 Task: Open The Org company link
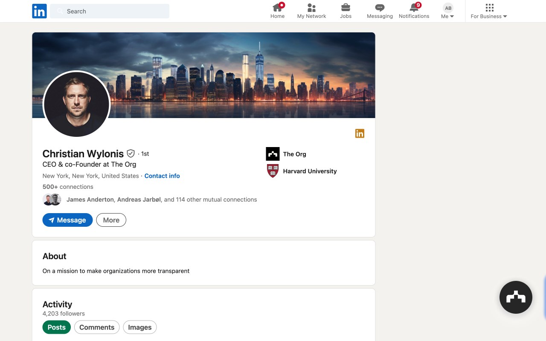(295, 154)
